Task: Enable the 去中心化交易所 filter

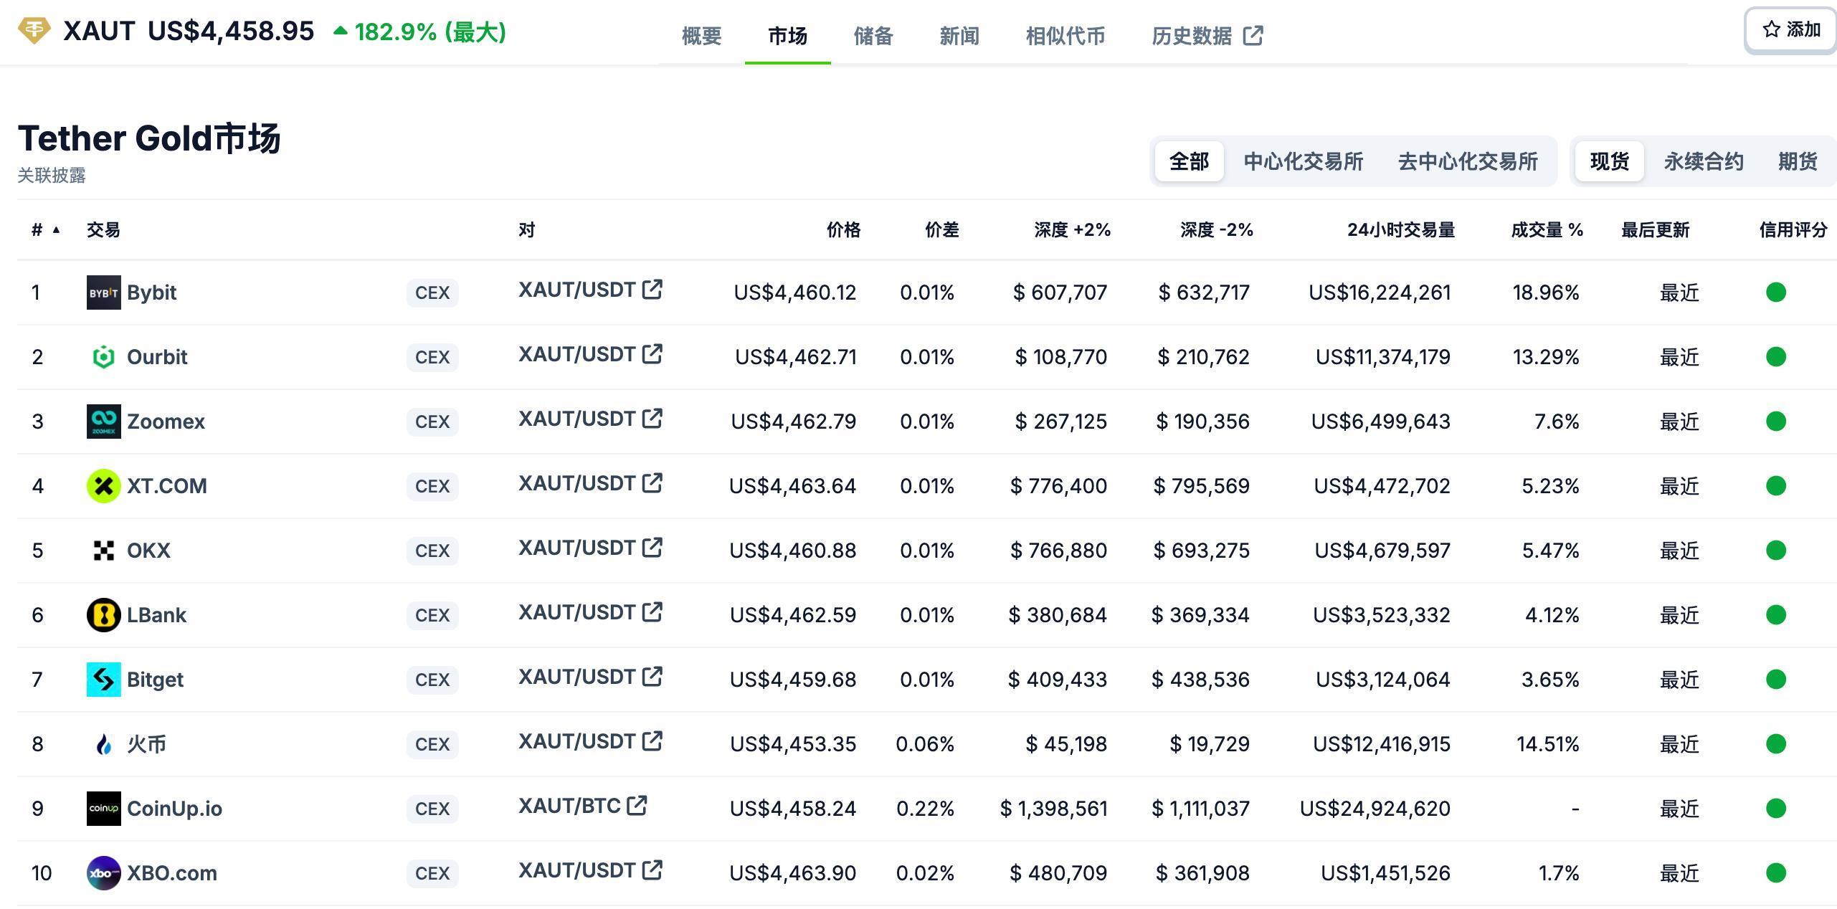Action: click(1467, 161)
